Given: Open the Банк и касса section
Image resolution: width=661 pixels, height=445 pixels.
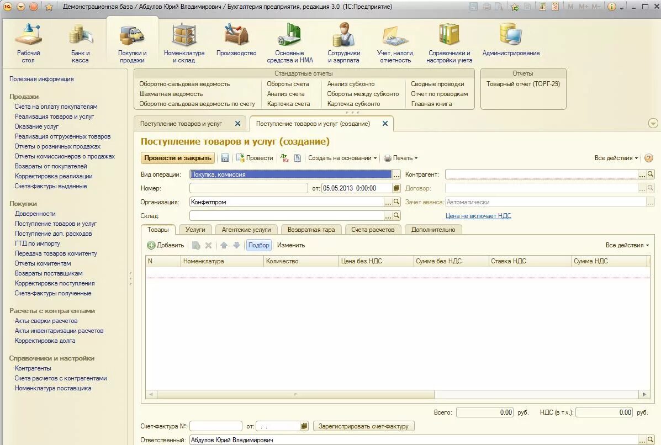Looking at the screenshot, I should [x=80, y=44].
